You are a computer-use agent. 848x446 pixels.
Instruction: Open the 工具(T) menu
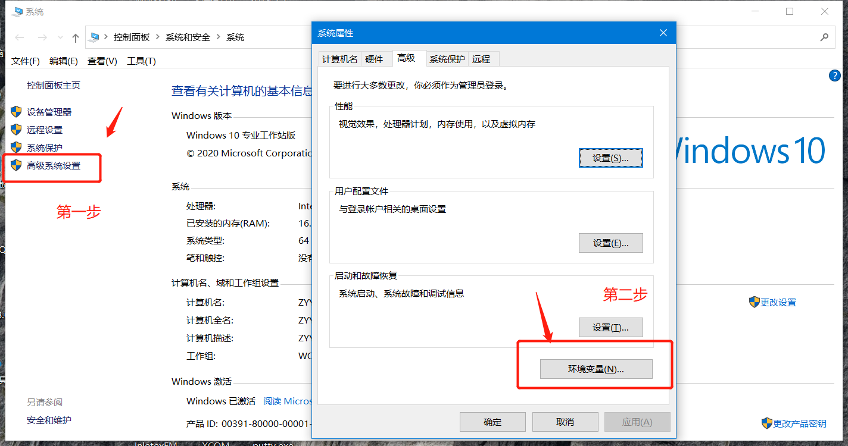pos(142,61)
